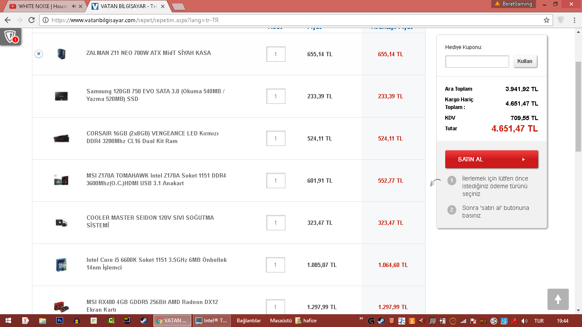
Task: Select the VATAN BİLGİSAYAR tab
Action: point(128,6)
